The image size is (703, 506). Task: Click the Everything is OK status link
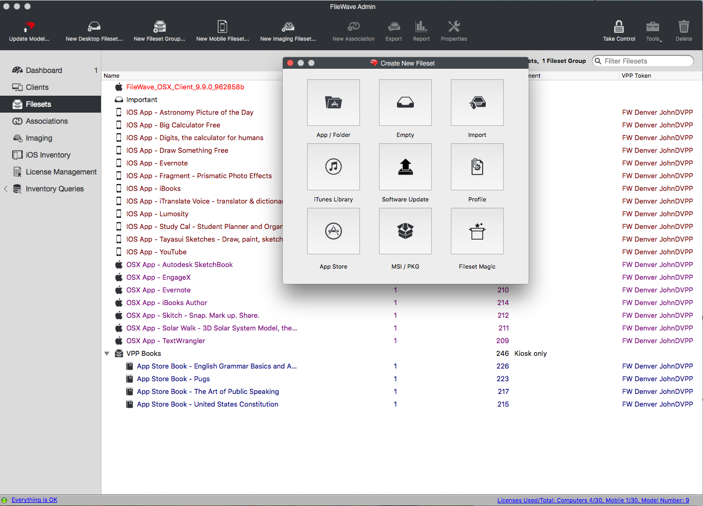coord(34,500)
